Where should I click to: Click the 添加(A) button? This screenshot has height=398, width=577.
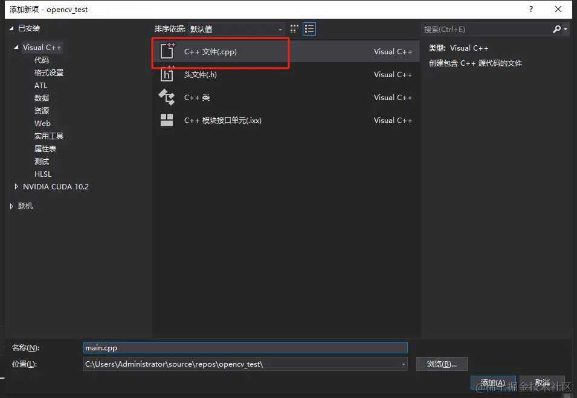(493, 382)
